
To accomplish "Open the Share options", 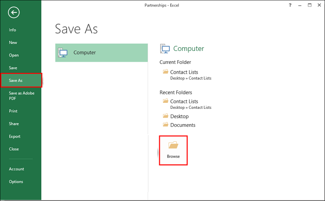I will [x=13, y=124].
